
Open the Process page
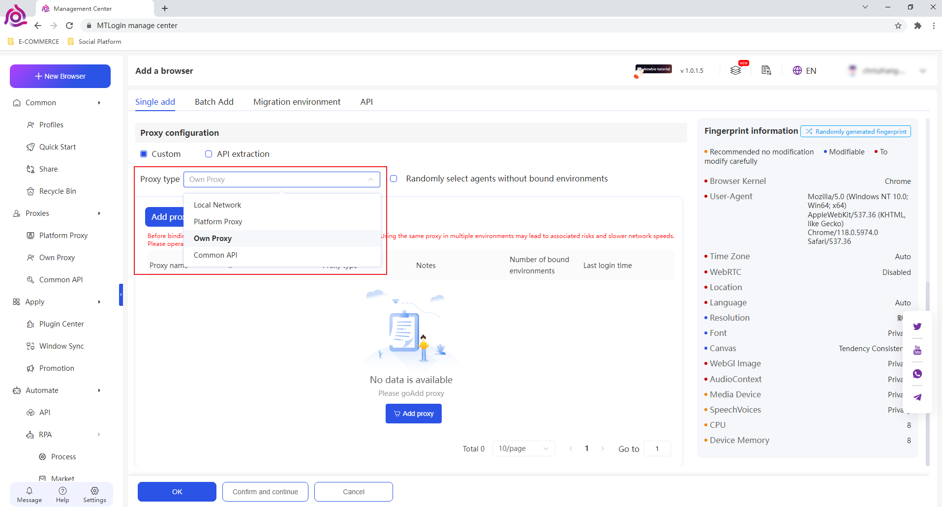63,457
